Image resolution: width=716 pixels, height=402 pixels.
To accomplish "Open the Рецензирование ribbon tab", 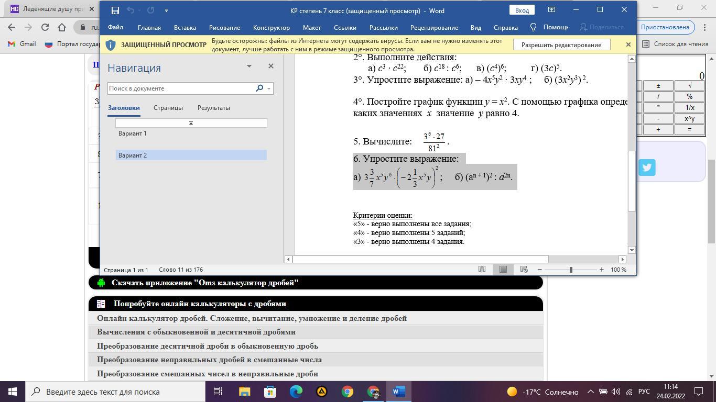I will (x=434, y=27).
